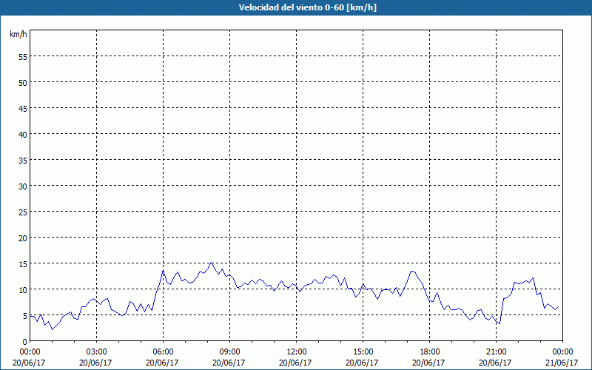
Task: Click the '20/06/17' date under 06:00
Action: 162,363
